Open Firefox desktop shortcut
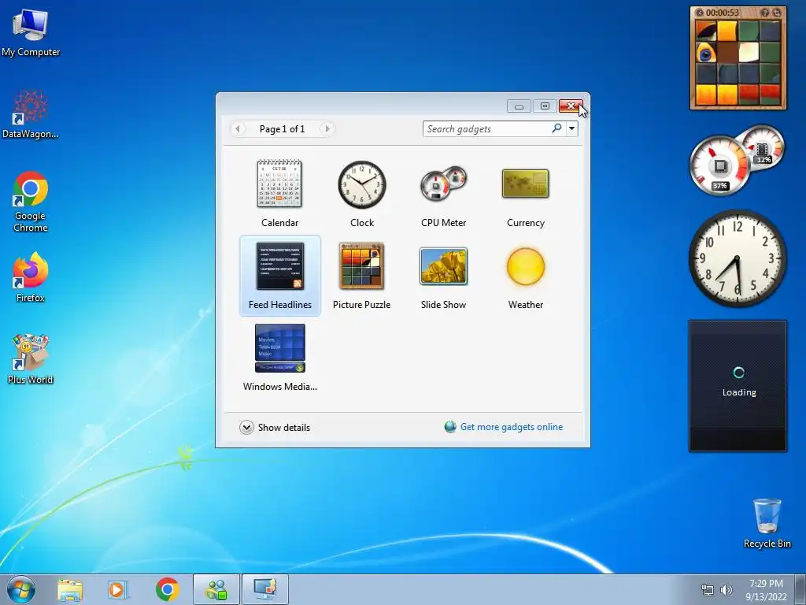Image resolution: width=806 pixels, height=605 pixels. (x=31, y=277)
